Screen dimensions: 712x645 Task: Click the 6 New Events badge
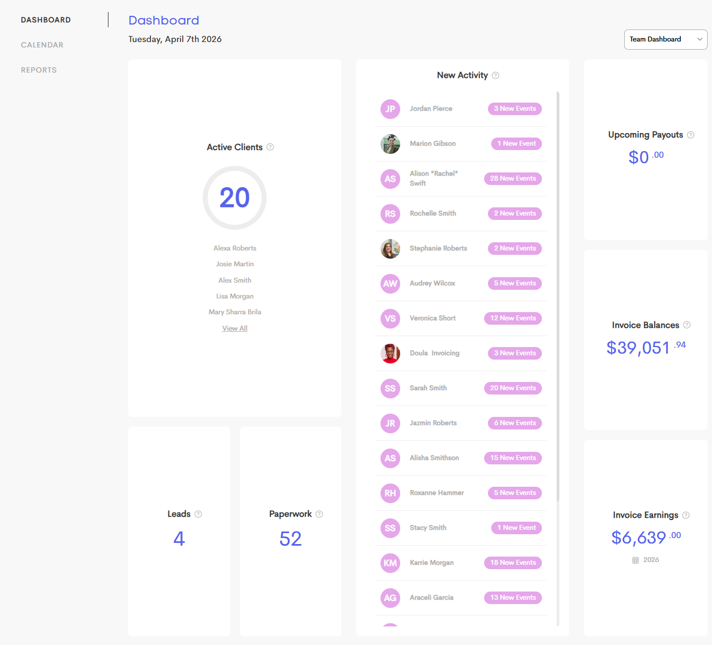515,423
